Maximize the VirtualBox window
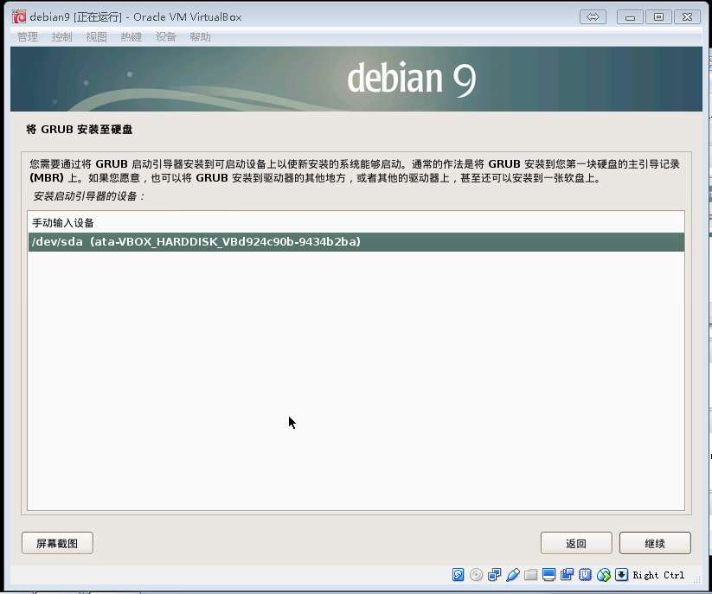Viewport: 712px width, 594px height. pyautogui.click(x=658, y=16)
